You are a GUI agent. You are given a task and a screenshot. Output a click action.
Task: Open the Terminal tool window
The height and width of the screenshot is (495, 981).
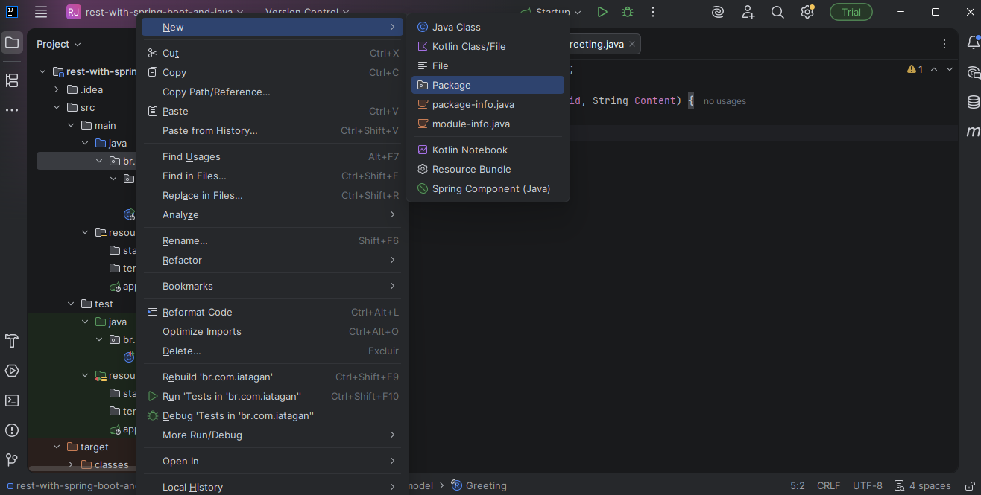coord(12,400)
